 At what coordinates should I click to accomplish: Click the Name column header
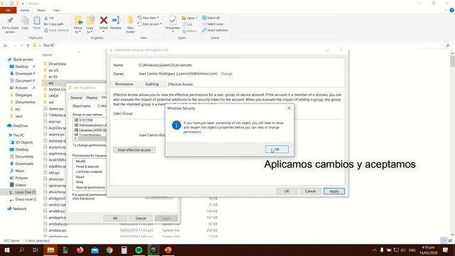pos(47,55)
